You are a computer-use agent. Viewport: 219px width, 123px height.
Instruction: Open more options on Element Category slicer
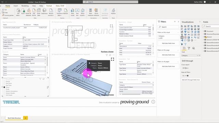[47, 79]
